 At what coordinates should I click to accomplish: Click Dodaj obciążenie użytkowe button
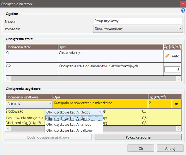[x=49, y=137]
